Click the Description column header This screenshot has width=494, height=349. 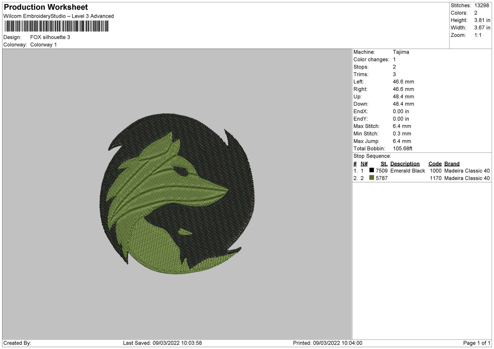(x=405, y=164)
